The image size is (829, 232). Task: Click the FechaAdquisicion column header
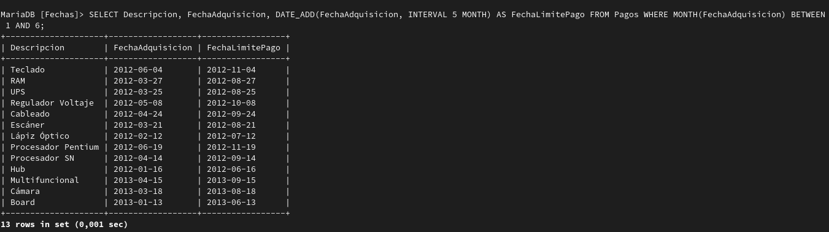coord(153,47)
